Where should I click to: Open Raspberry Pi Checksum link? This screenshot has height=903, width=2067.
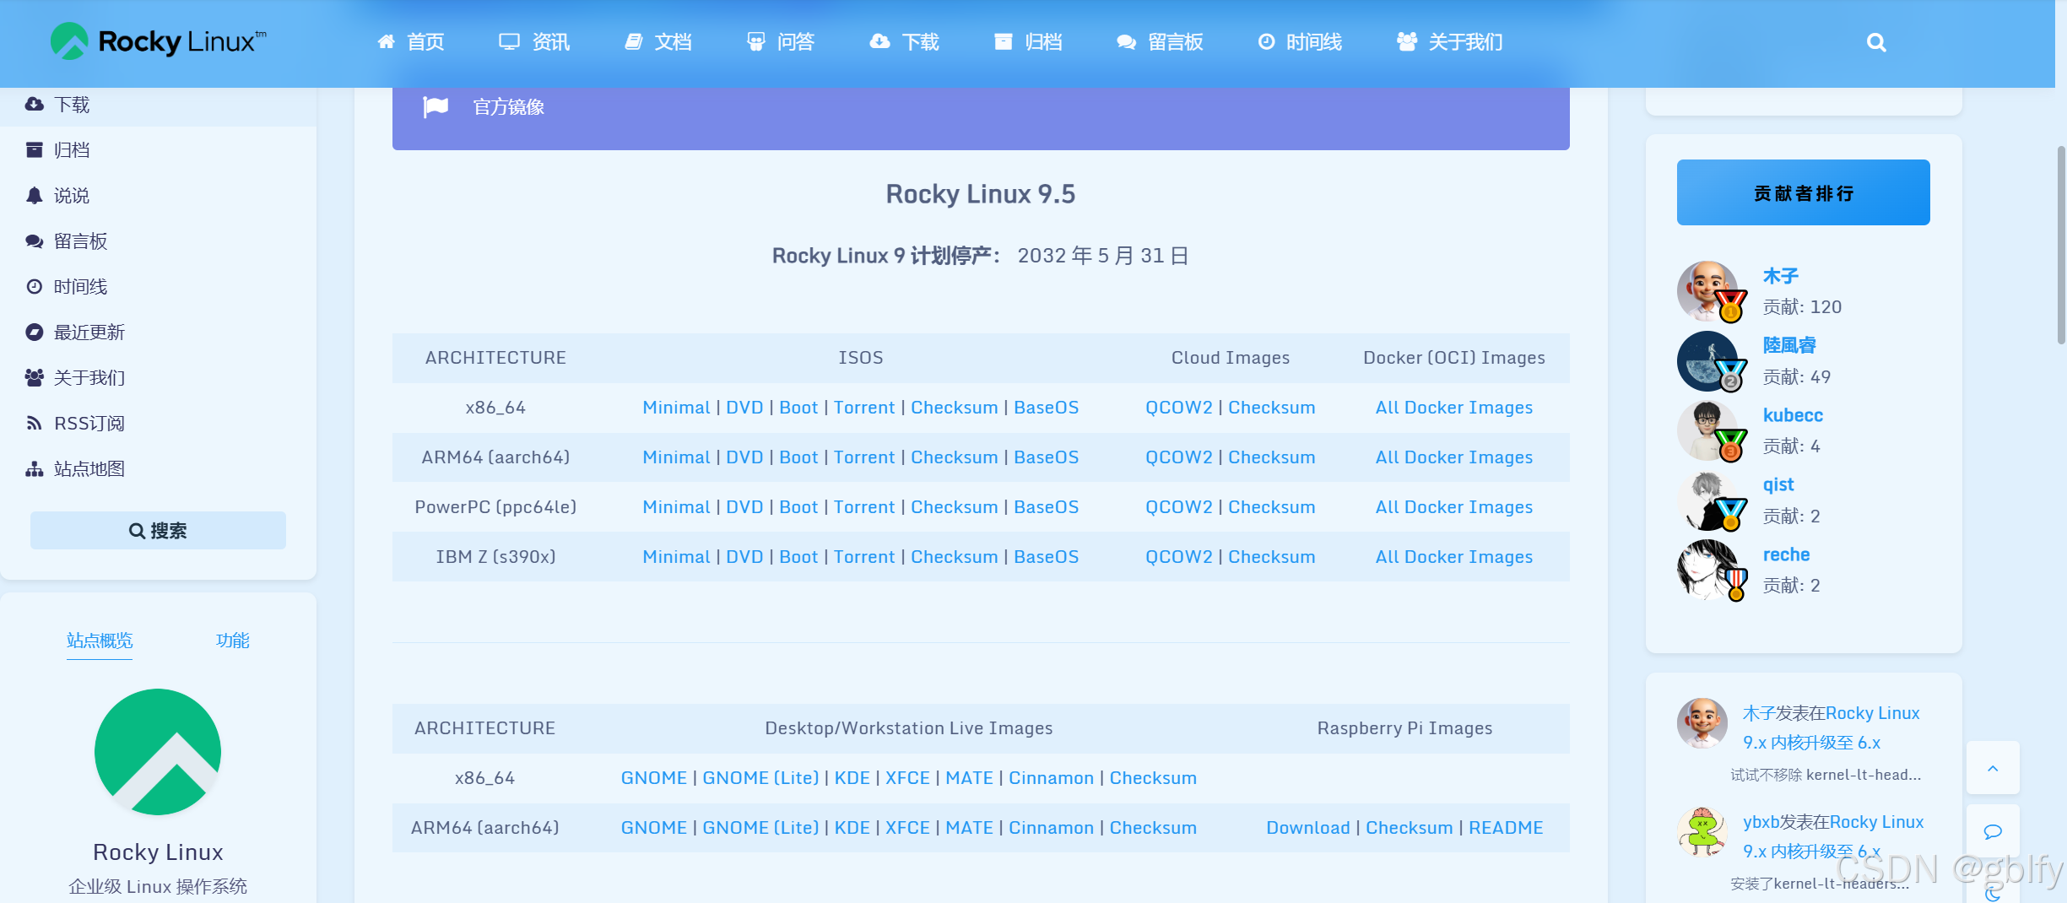[x=1410, y=828]
